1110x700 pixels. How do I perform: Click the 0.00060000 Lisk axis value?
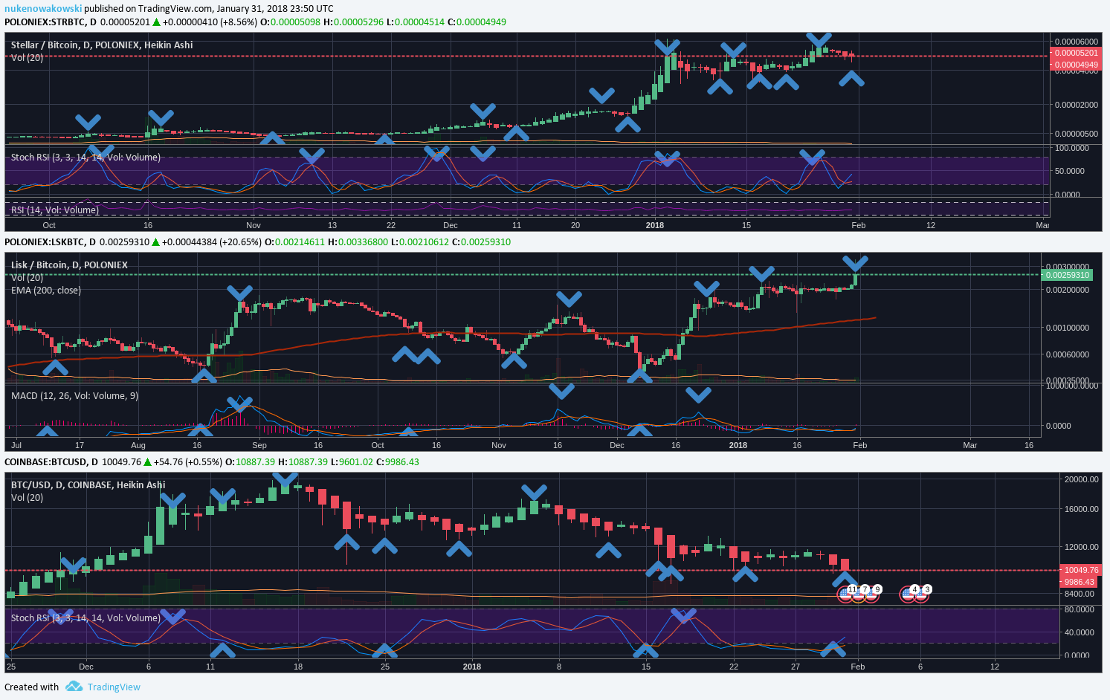point(1068,354)
